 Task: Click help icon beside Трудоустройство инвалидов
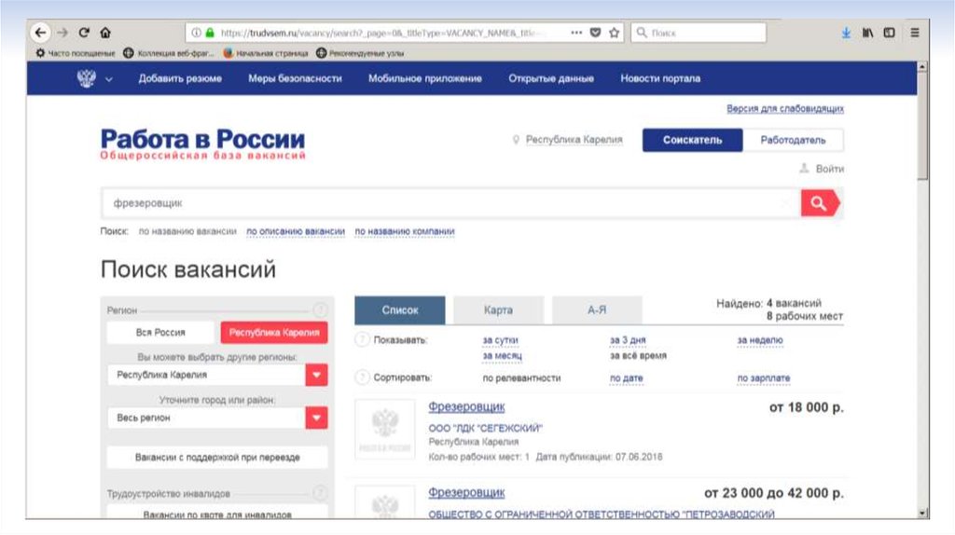point(321,493)
